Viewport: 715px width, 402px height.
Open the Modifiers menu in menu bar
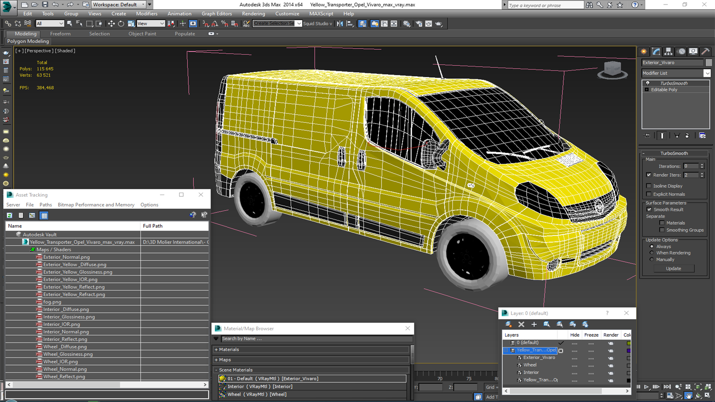tap(147, 13)
